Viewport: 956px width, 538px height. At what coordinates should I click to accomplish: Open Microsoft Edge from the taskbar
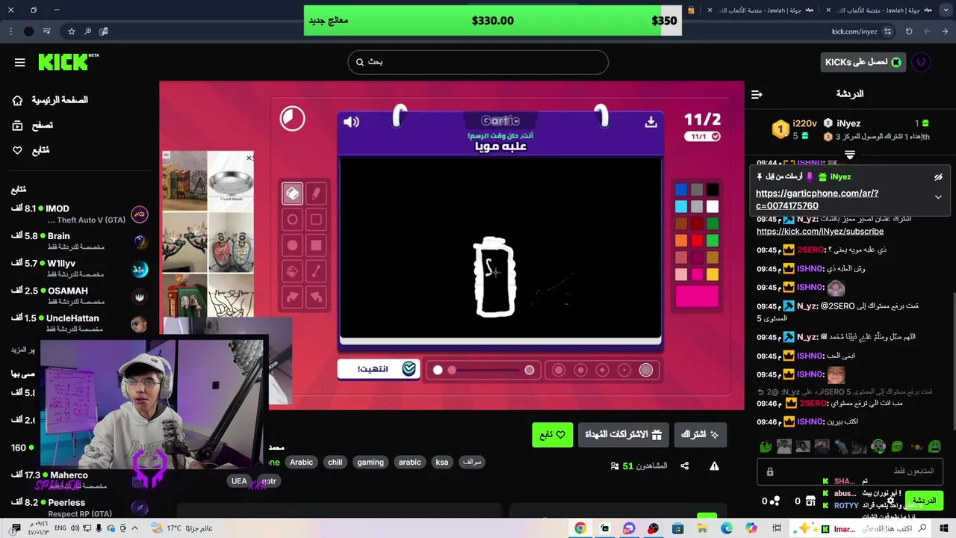coord(727,528)
